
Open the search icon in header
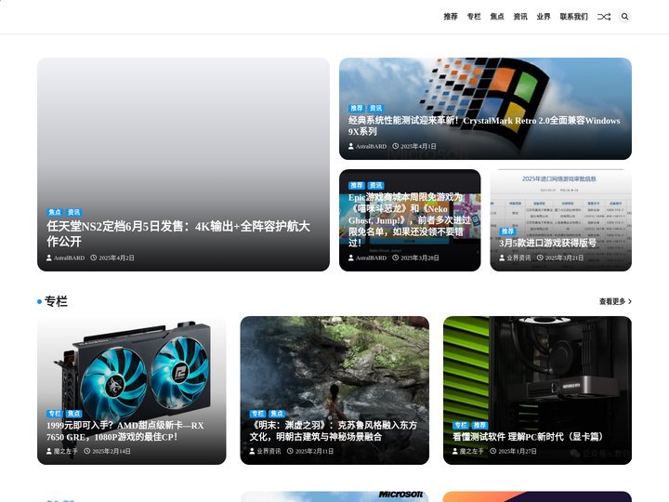click(624, 17)
